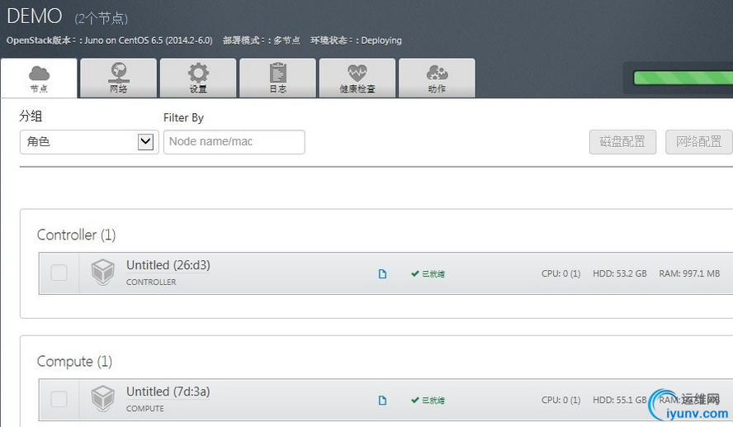Open the 健康检查 health check tab

357,78
